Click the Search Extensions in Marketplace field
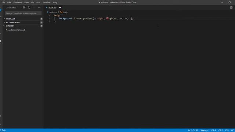Screen dimensions: 235x132 coord(23,14)
